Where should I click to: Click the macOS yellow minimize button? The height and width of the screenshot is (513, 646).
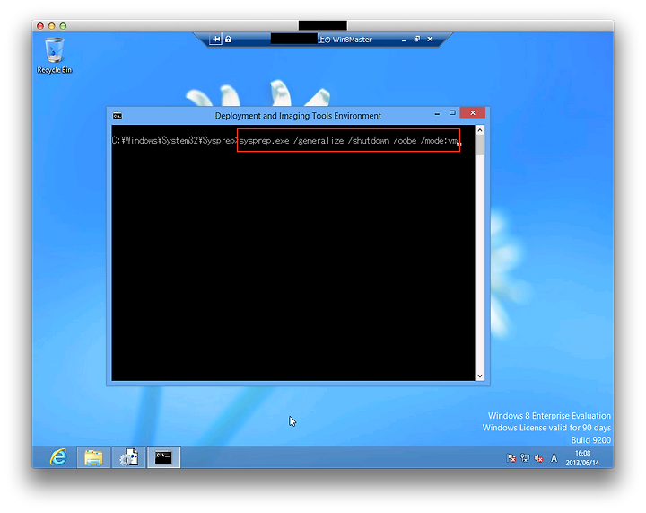52,26
